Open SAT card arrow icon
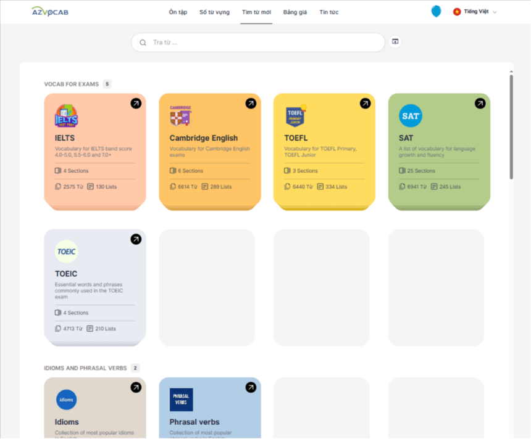This screenshot has height=439, width=531. (x=480, y=104)
